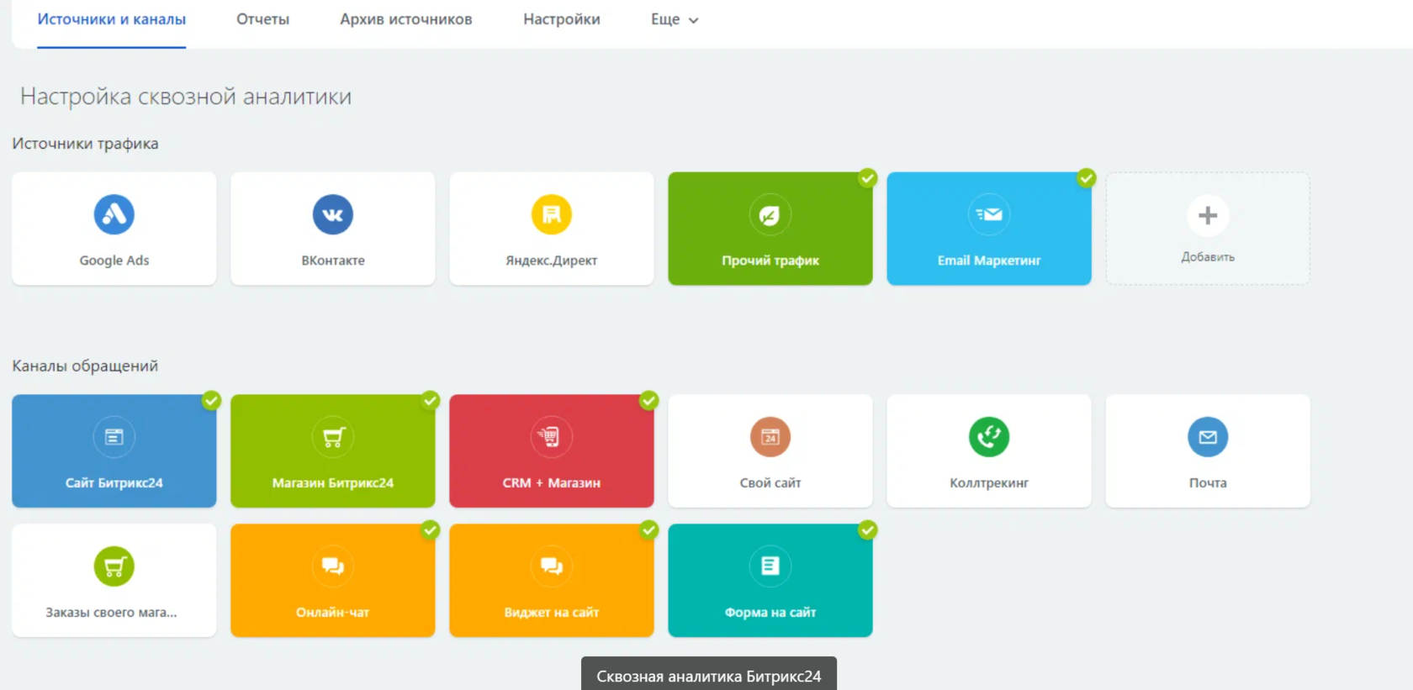1413x690 pixels.
Task: Toggle the checkmark on Прочий трафик tile
Action: pyautogui.click(x=868, y=178)
